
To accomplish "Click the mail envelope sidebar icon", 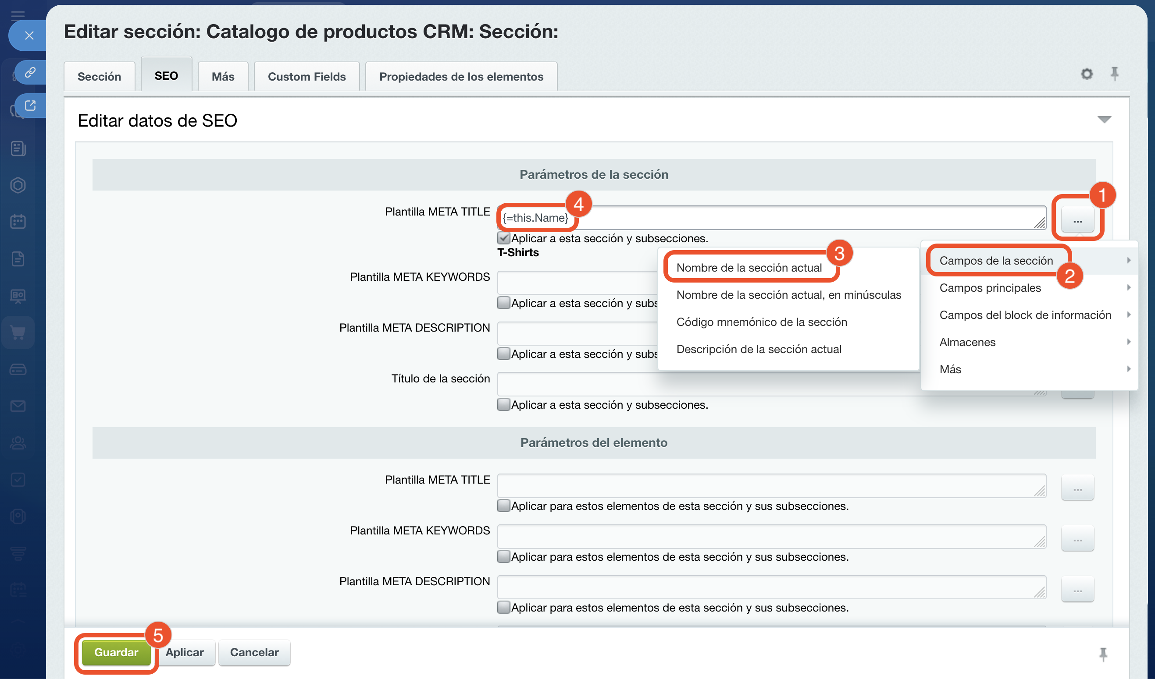I will coord(18,406).
